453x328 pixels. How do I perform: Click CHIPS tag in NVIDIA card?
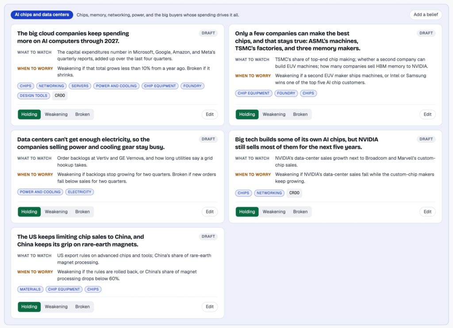(244, 193)
